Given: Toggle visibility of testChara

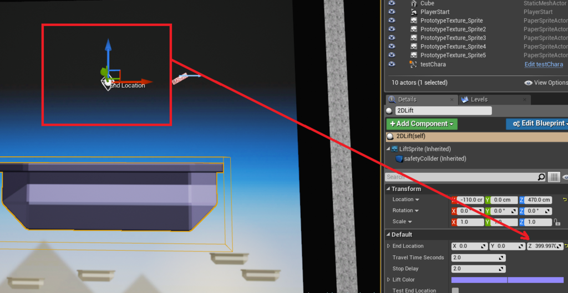Looking at the screenshot, I should click(x=392, y=64).
